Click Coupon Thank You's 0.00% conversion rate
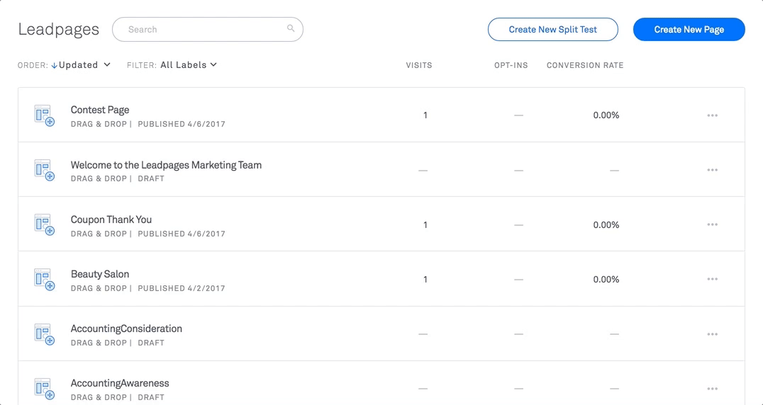 pos(606,225)
